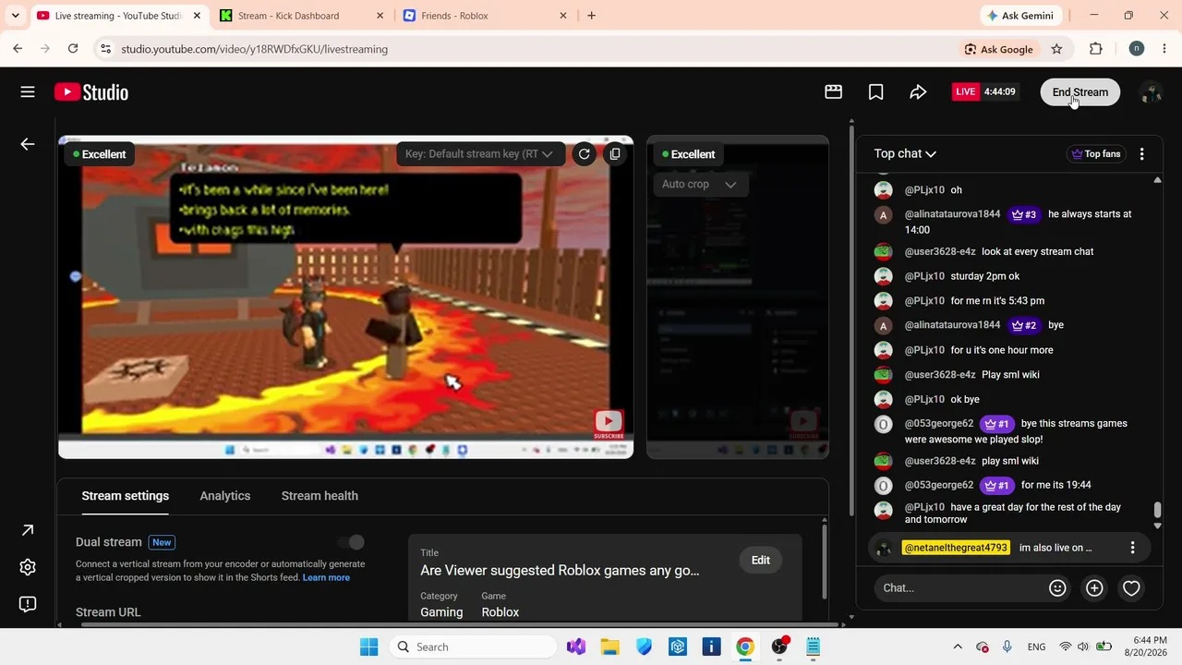This screenshot has width=1182, height=665.
Task: Click the "New" badge beside Dual stream
Action: pos(162,542)
